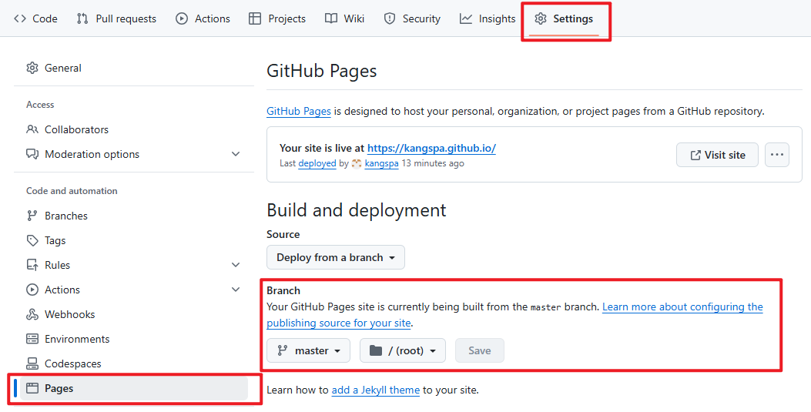Screen dimensions: 811x412
Task: Open Rules in the sidebar
Action: point(133,265)
